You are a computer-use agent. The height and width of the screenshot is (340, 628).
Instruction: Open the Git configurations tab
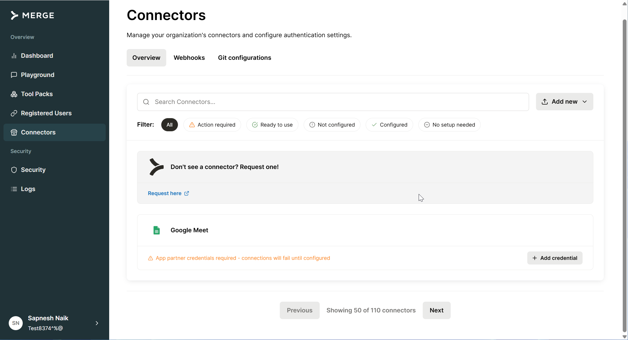[244, 58]
